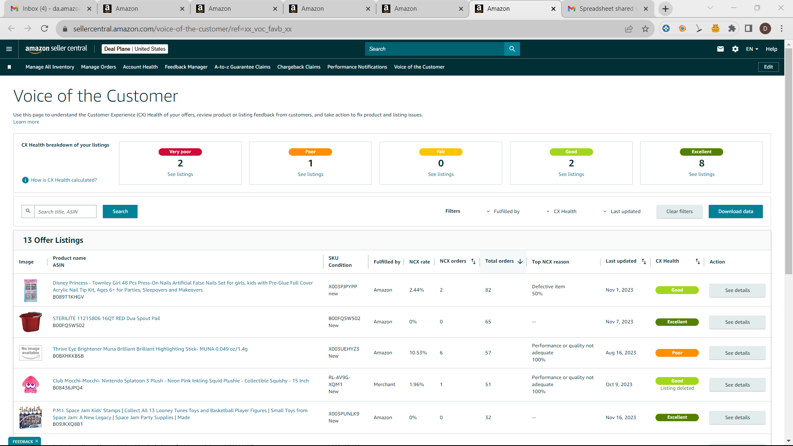Sort by CX Health arrows icon

click(x=698, y=261)
